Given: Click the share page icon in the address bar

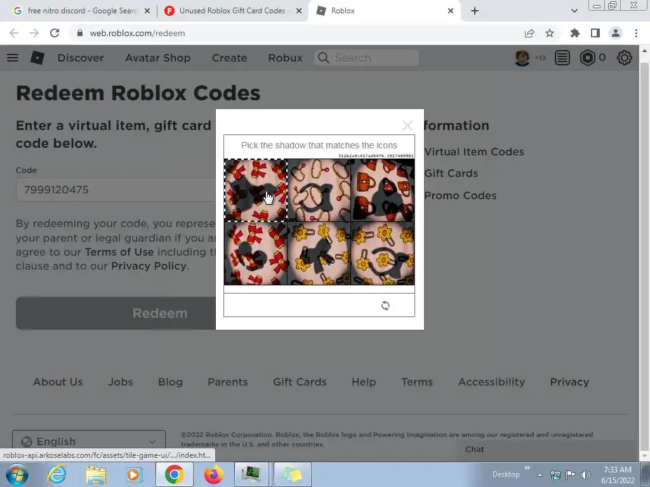Looking at the screenshot, I should (x=529, y=33).
